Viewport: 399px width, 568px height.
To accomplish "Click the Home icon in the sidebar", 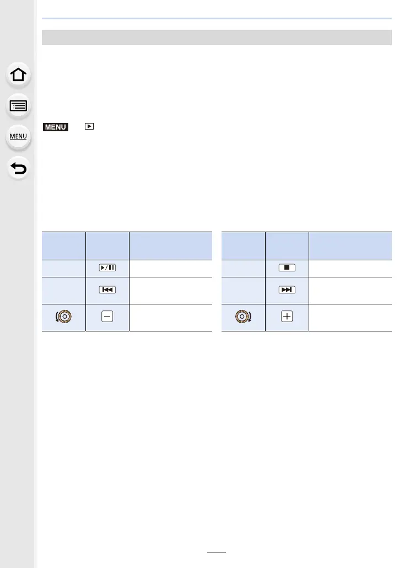I will point(19,76).
